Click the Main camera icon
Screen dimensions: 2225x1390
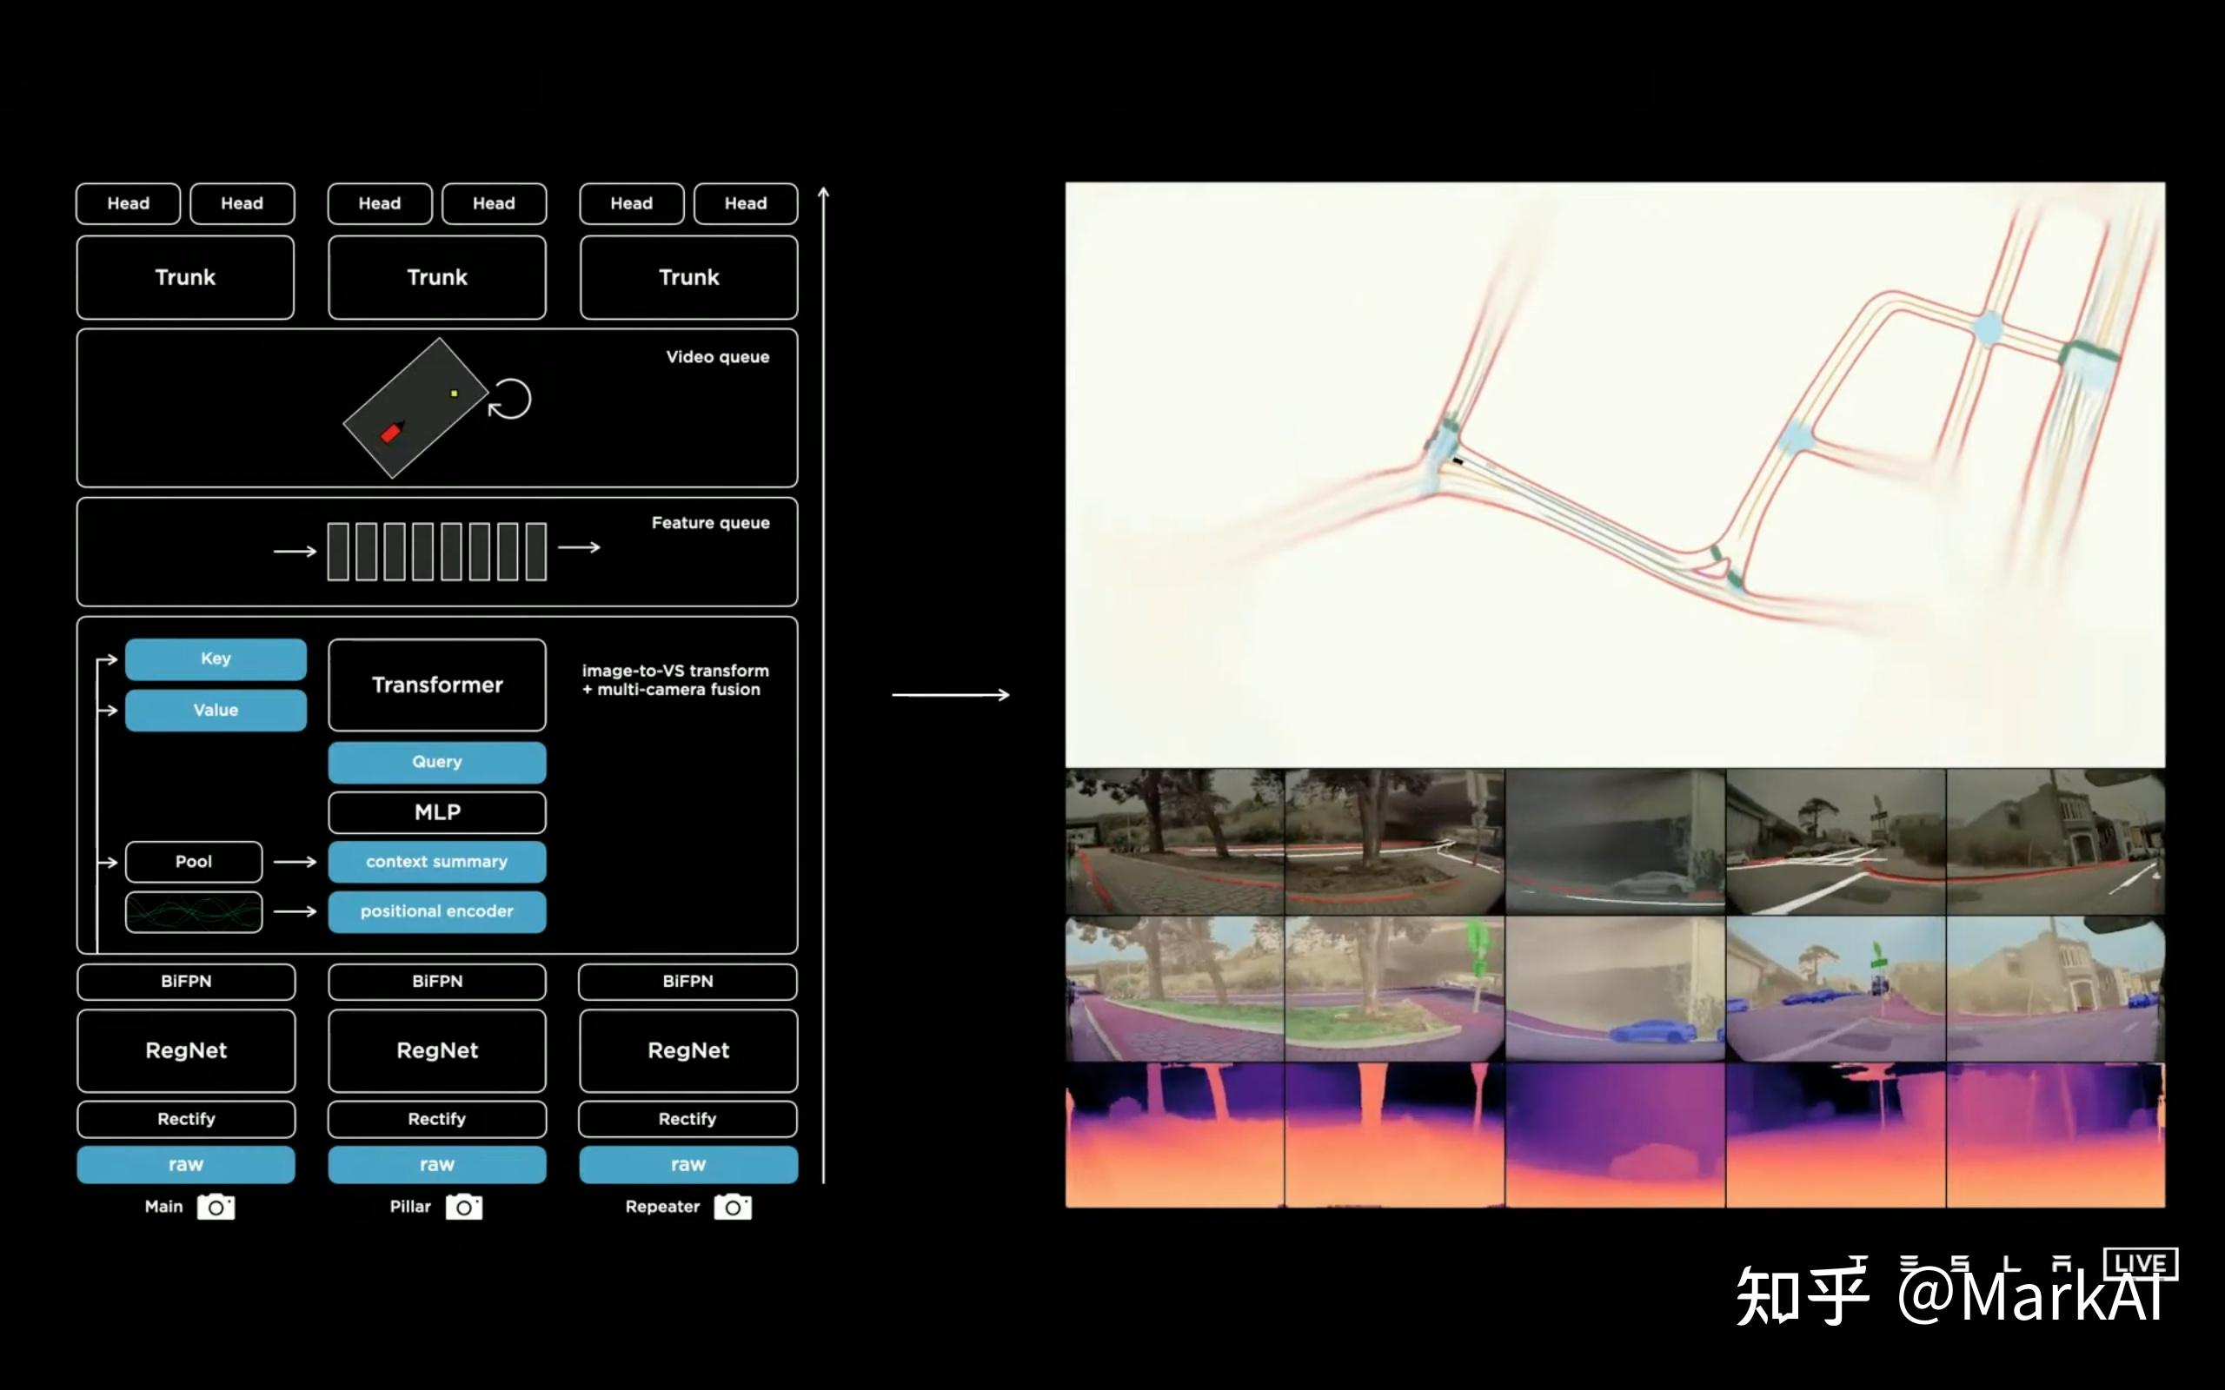click(x=216, y=1207)
